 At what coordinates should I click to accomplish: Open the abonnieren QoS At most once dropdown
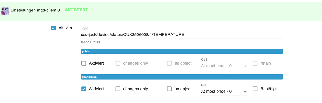(225, 91)
